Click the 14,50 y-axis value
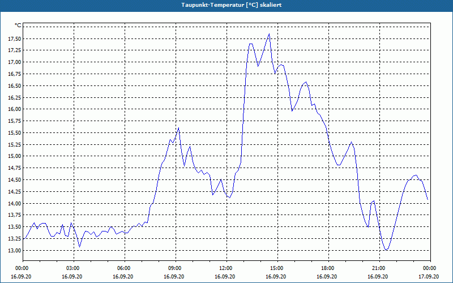The image size is (453, 283). 15,180
